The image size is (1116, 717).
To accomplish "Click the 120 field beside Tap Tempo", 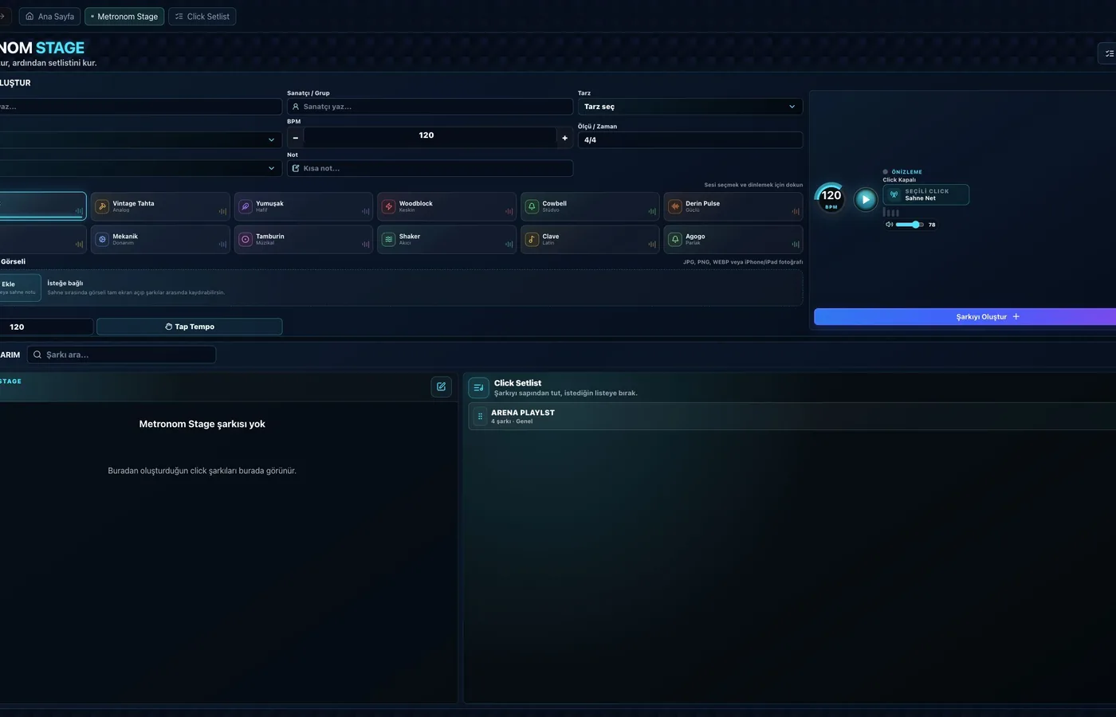I will point(46,327).
